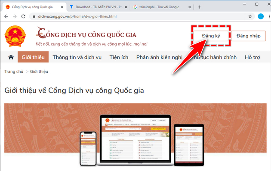The height and width of the screenshot is (171, 271).
Task: Click the slogan text Kết nối, cung cấp thông tin
Action: (92, 44)
